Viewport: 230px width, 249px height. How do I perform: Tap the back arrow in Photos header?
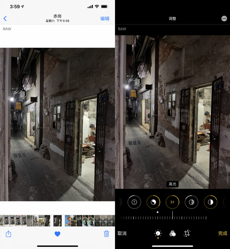point(5,19)
